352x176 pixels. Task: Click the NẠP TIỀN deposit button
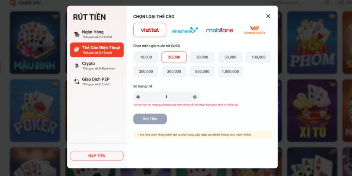pos(97,156)
